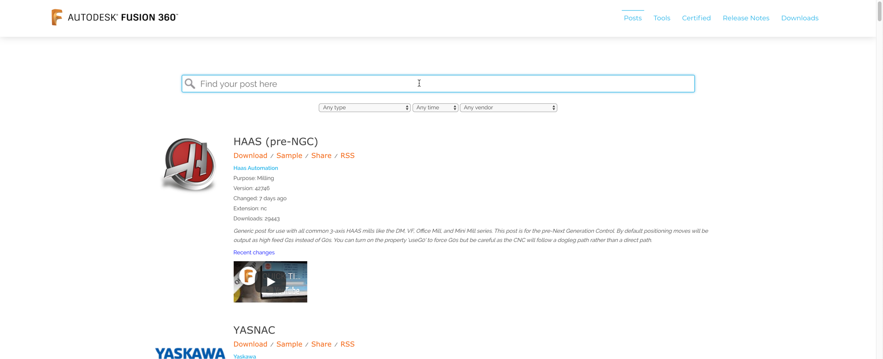The image size is (883, 359).
Task: Open the 'Any type' dropdown
Action: (365, 107)
